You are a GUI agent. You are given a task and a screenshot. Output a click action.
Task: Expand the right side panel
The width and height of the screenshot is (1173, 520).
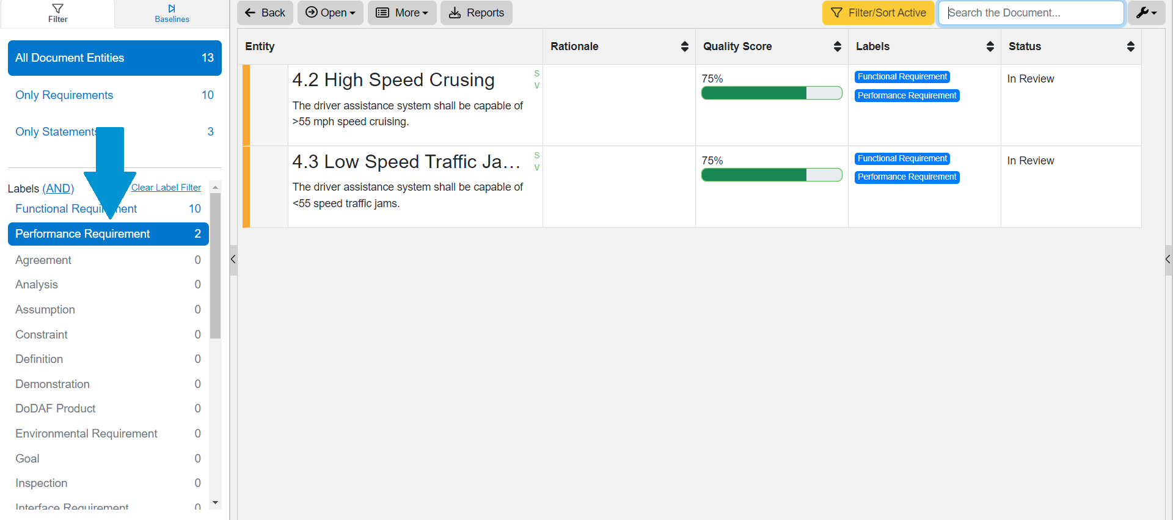tap(1168, 260)
